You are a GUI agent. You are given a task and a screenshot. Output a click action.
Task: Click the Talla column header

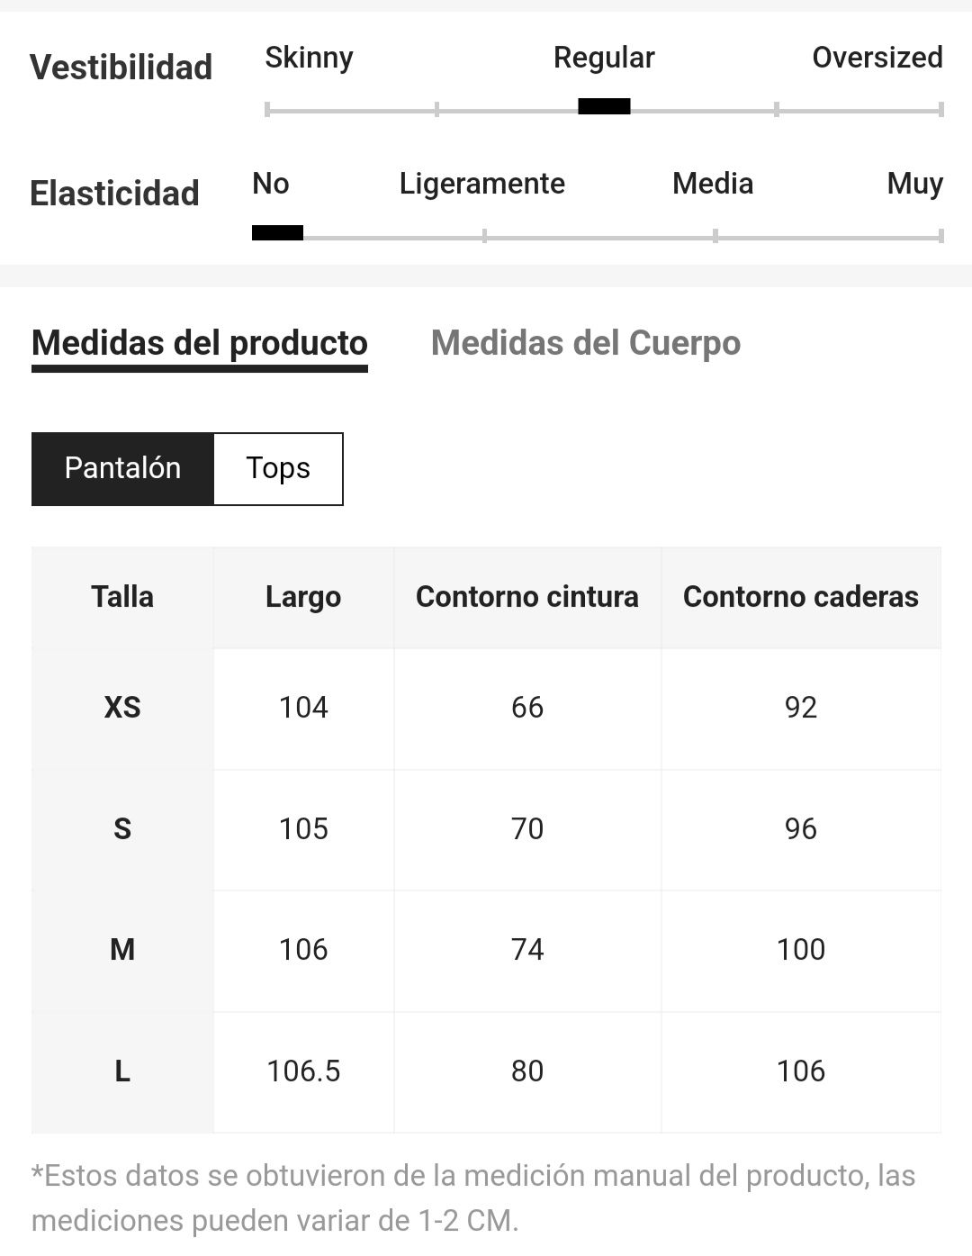(x=122, y=597)
